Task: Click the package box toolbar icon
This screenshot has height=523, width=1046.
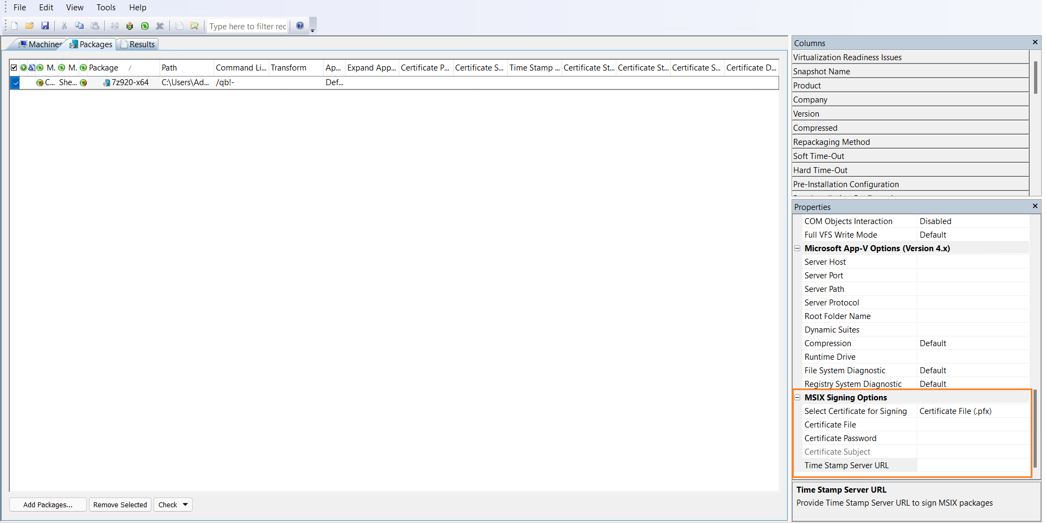Action: point(130,26)
